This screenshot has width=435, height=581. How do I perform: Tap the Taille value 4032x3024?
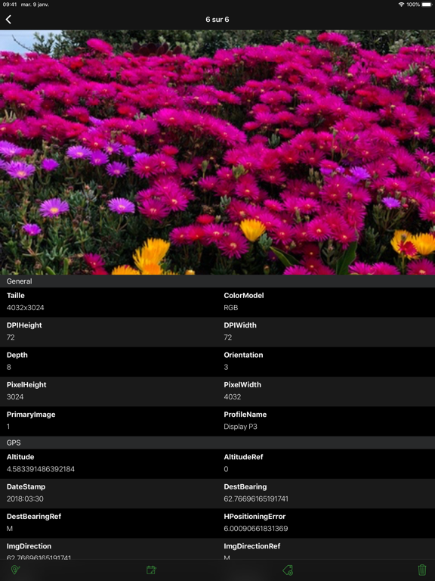(x=25, y=308)
